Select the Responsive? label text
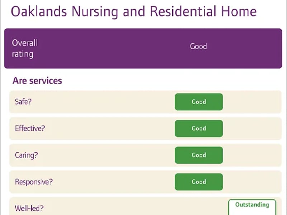 pyautogui.click(x=34, y=182)
